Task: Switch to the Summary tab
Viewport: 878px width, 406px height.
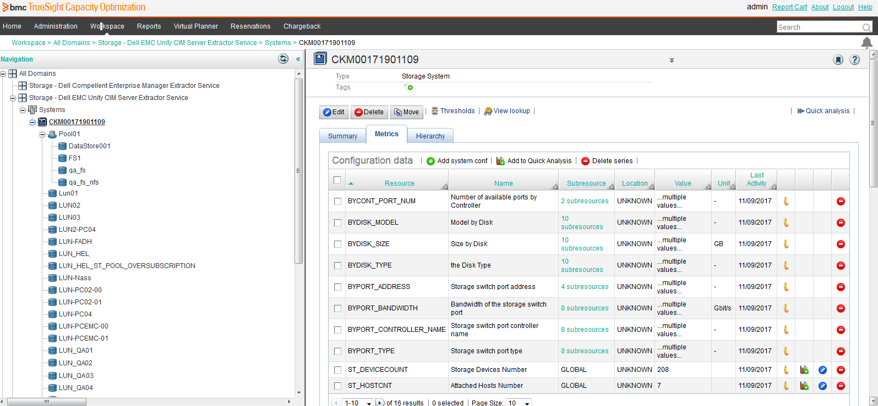Action: click(x=342, y=136)
